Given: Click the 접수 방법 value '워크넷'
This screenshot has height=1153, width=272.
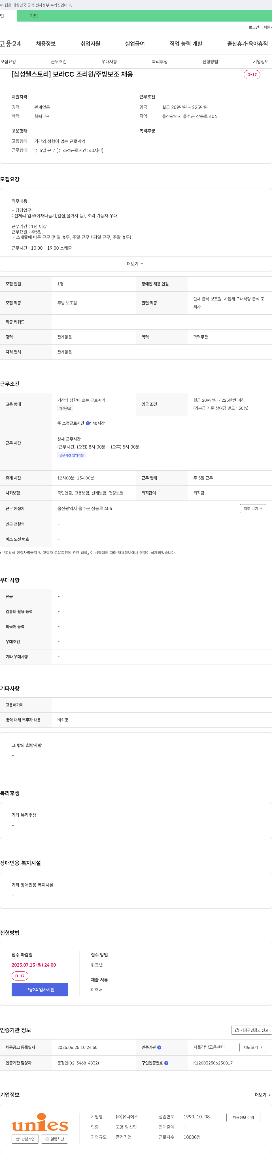Looking at the screenshot, I should click(x=97, y=965).
